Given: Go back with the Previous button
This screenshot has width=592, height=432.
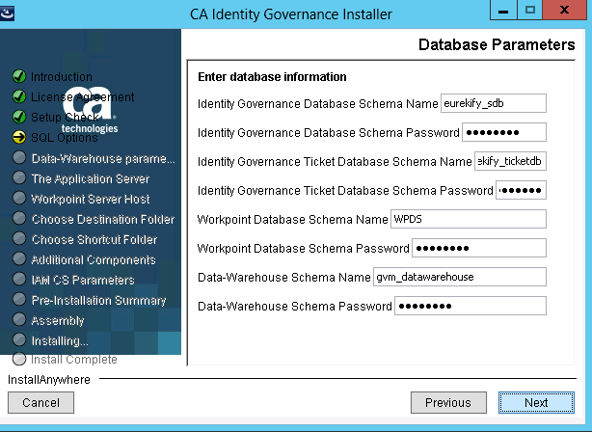Looking at the screenshot, I should (448, 402).
